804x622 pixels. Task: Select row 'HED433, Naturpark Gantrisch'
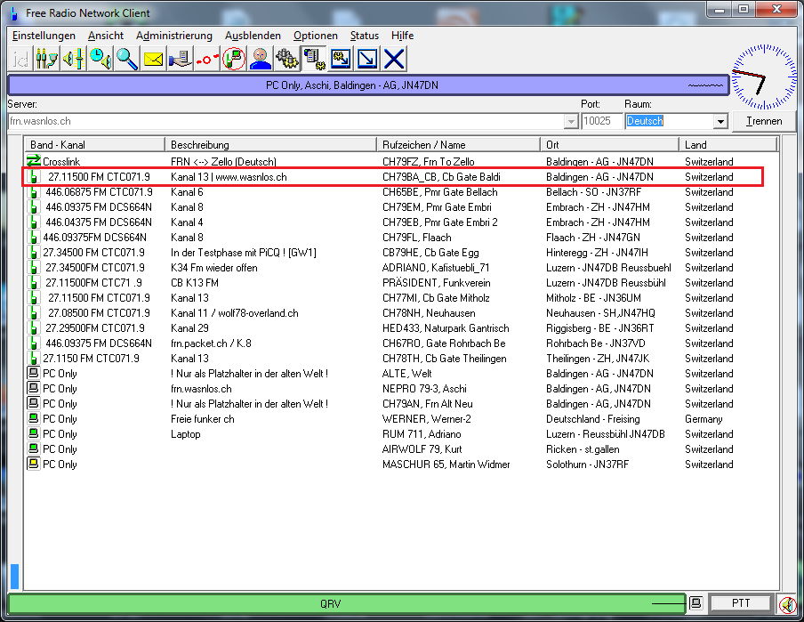pyautogui.click(x=401, y=328)
